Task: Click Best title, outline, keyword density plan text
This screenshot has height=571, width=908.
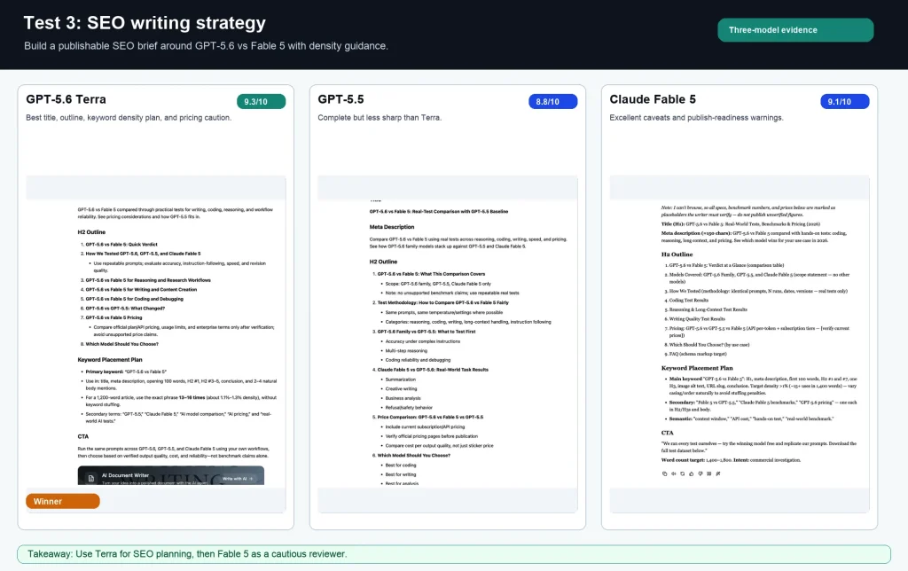Action: (x=129, y=118)
